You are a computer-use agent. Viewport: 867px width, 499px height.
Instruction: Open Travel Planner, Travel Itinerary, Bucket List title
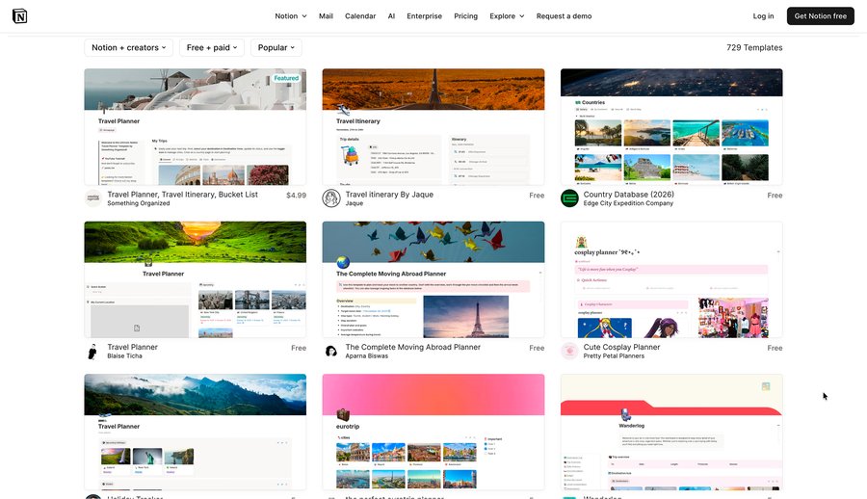182,195
